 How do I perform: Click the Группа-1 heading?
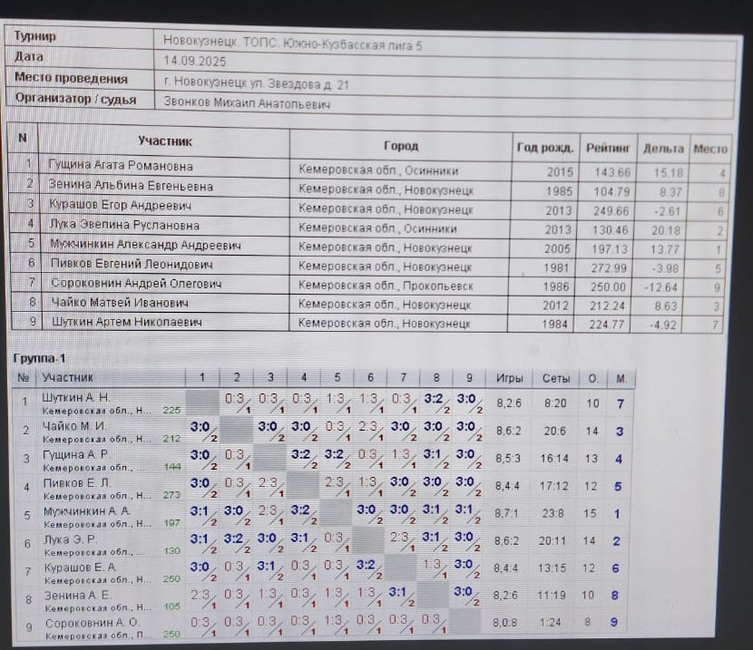(39, 358)
